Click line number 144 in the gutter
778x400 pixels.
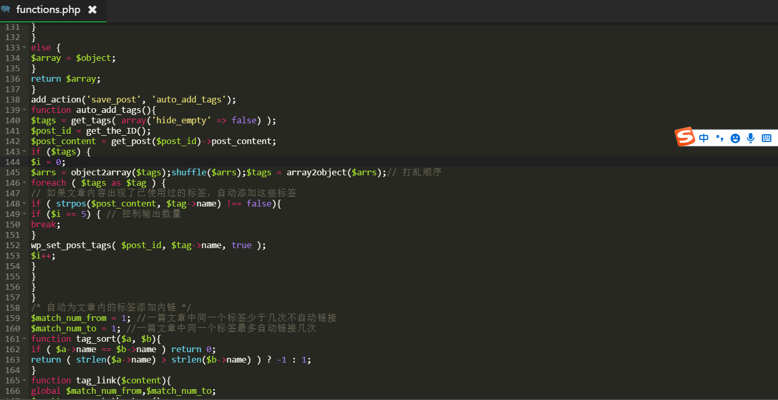pos(12,162)
